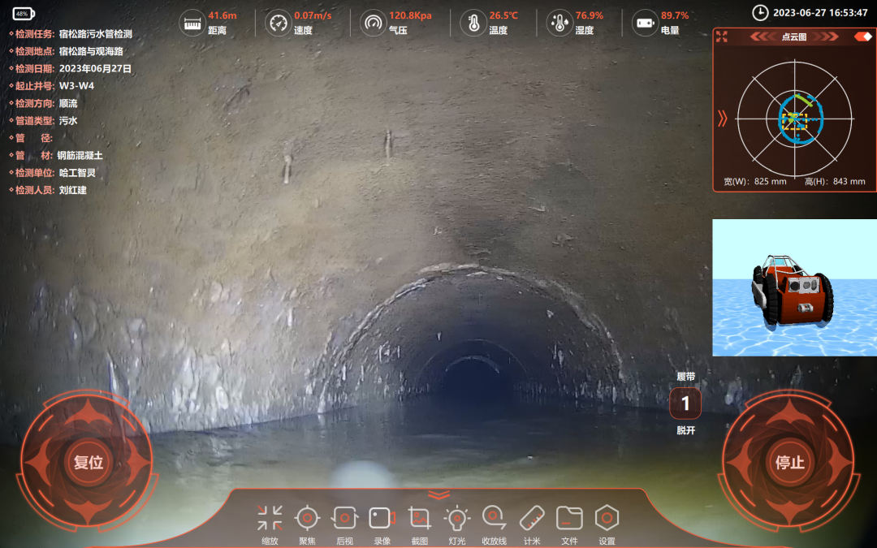Screen dimensions: 877x548
Task: Activate the 聚焦 focus tool
Action: tap(307, 518)
